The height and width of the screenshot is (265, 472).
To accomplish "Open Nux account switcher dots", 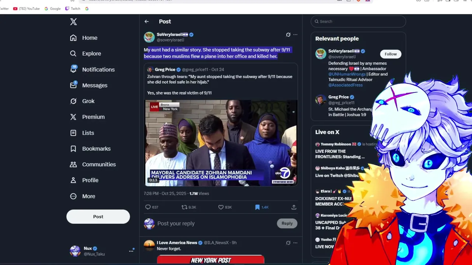I will point(131,251).
